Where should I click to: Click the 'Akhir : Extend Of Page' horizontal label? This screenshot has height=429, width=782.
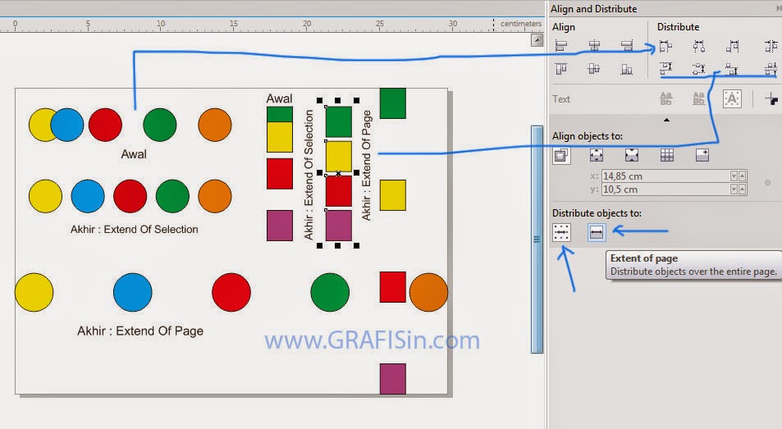click(x=140, y=331)
